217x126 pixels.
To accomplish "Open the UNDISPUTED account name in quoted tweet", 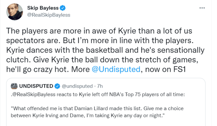I will click(36, 86).
